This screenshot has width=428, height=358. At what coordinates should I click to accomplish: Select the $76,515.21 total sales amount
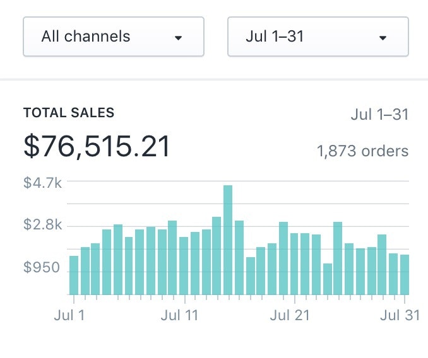pos(97,147)
